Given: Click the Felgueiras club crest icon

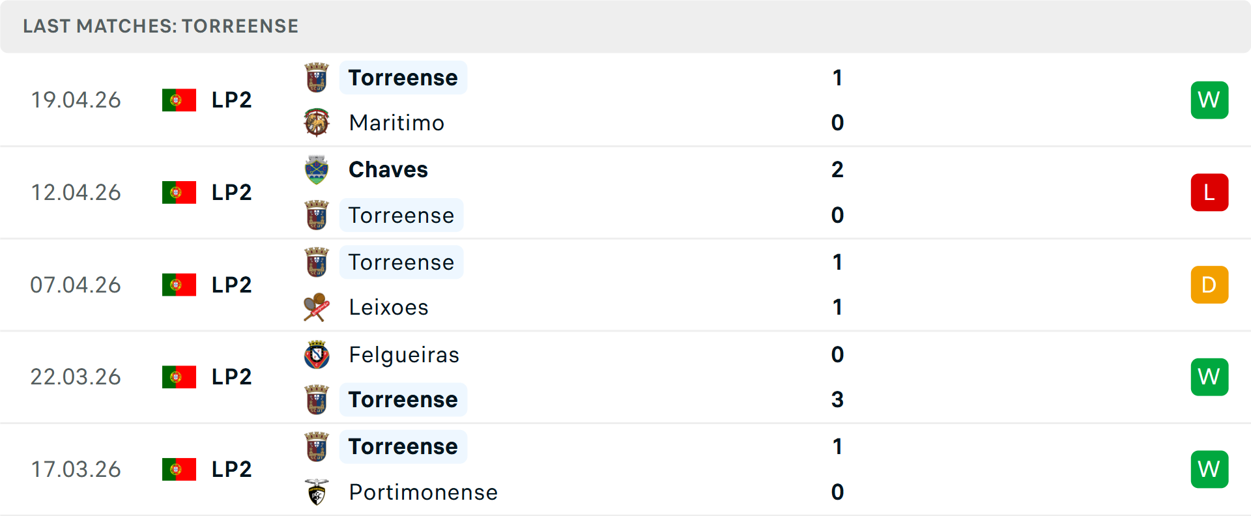Looking at the screenshot, I should (317, 355).
